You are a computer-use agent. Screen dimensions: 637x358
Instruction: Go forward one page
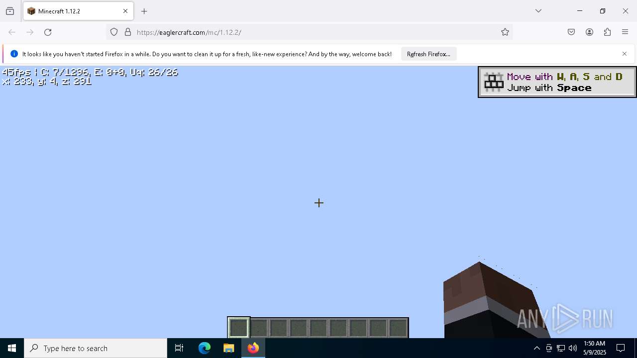30,32
